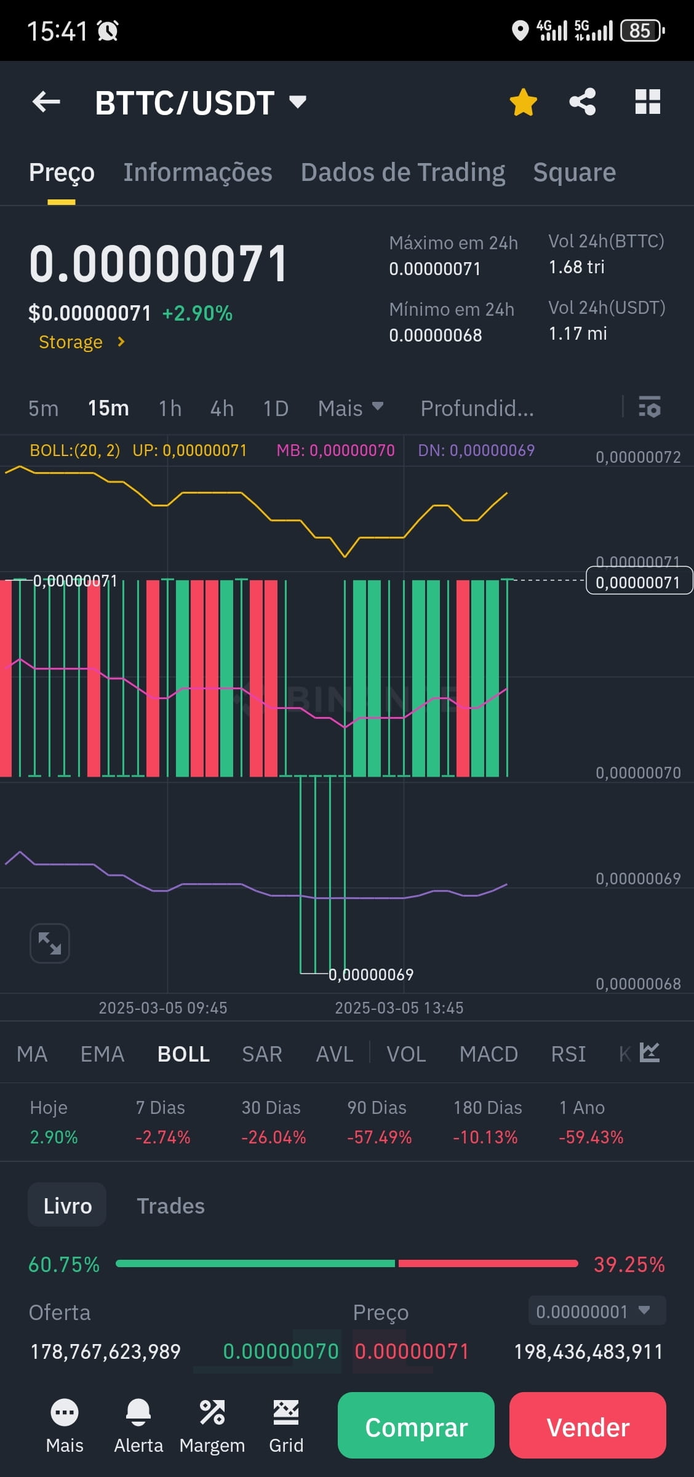Enable the EMA indicator
The image size is (694, 1477).
(102, 1054)
